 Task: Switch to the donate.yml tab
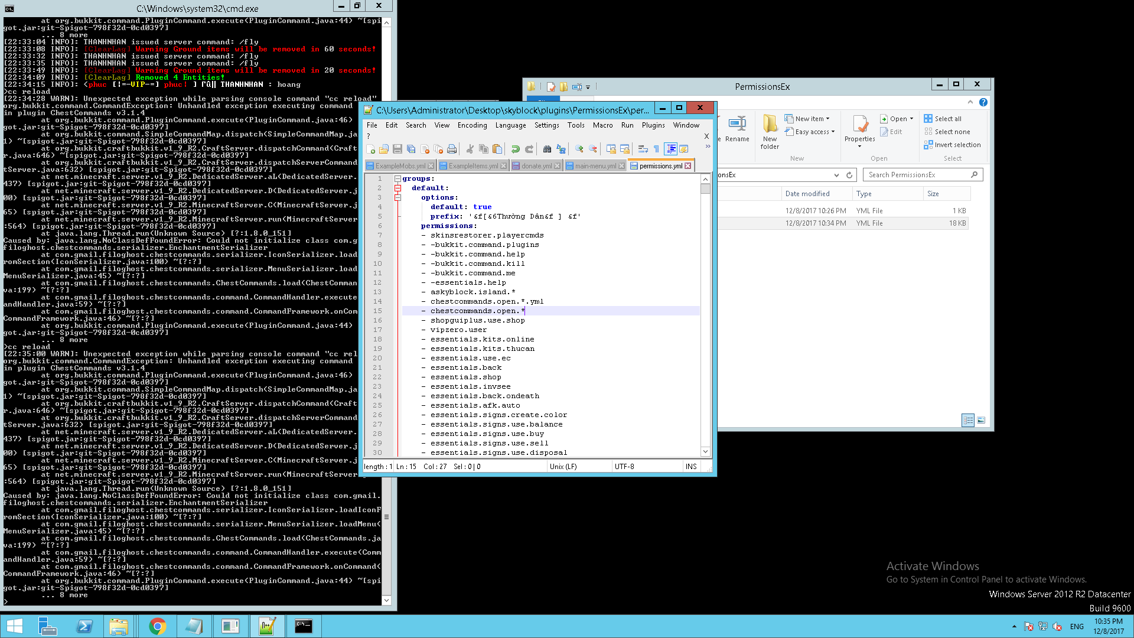536,166
